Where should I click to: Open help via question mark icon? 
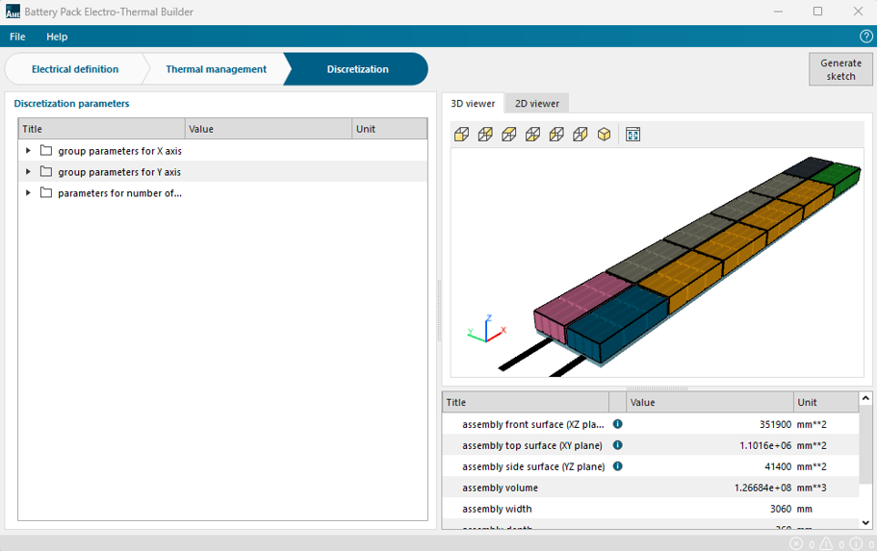point(865,37)
